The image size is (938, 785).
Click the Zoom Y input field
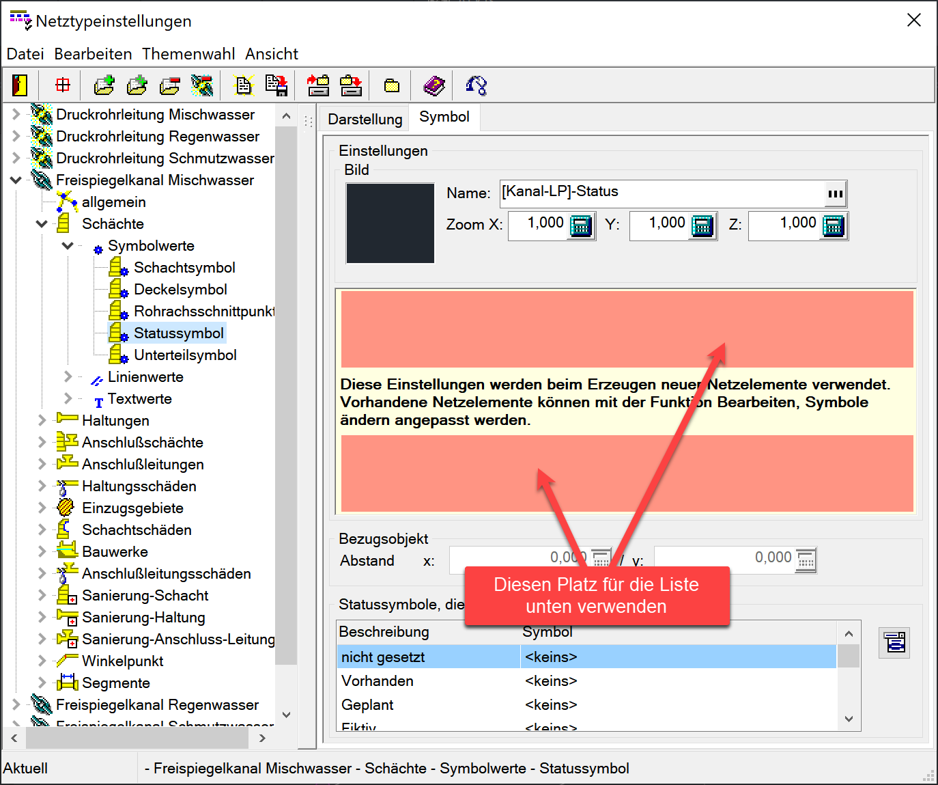tap(659, 225)
